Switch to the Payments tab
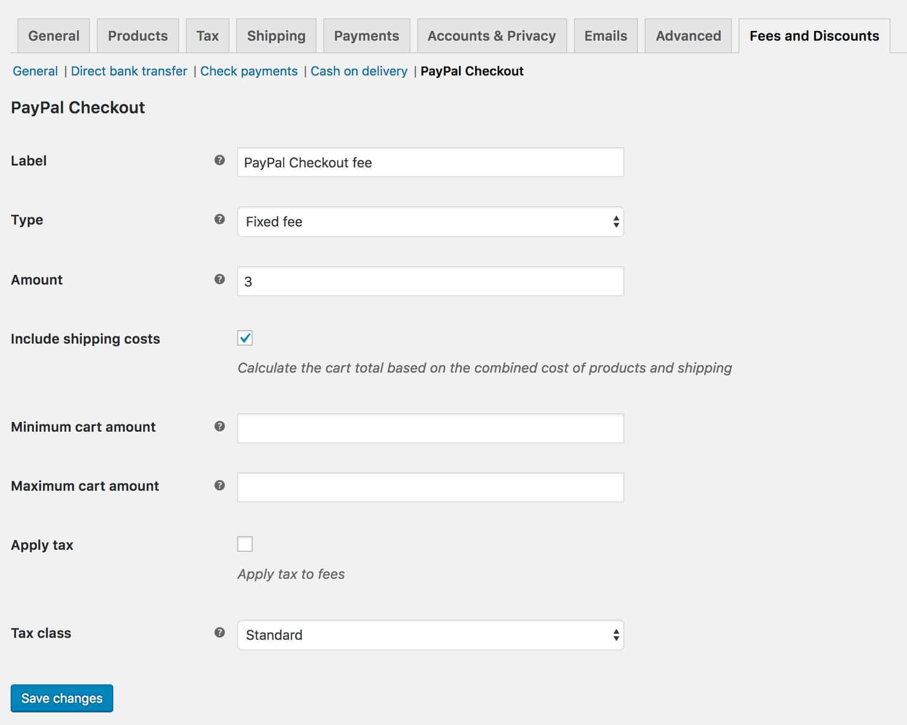The width and height of the screenshot is (907, 725). pos(366,36)
